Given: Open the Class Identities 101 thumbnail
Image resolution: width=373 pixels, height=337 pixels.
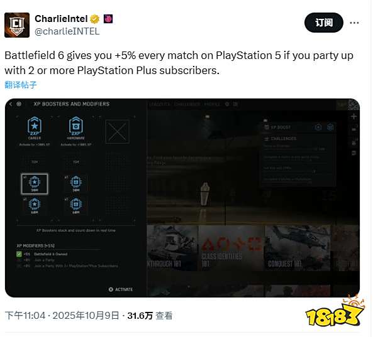Looking at the screenshot, I should click(231, 248).
